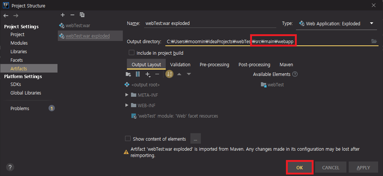Browse for output directory folder

coord(374,41)
